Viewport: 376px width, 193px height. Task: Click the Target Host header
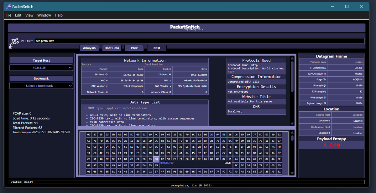tap(41, 60)
